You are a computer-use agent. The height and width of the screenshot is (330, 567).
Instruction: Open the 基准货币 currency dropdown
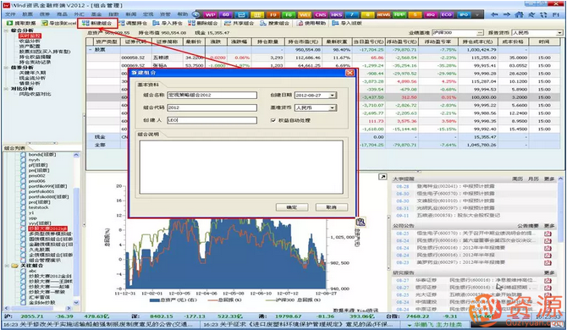click(x=333, y=107)
